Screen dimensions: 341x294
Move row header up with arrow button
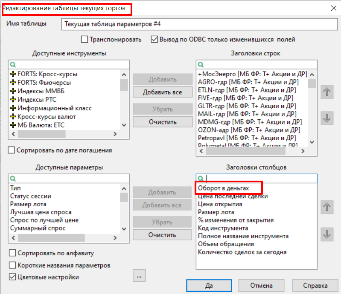point(327,92)
